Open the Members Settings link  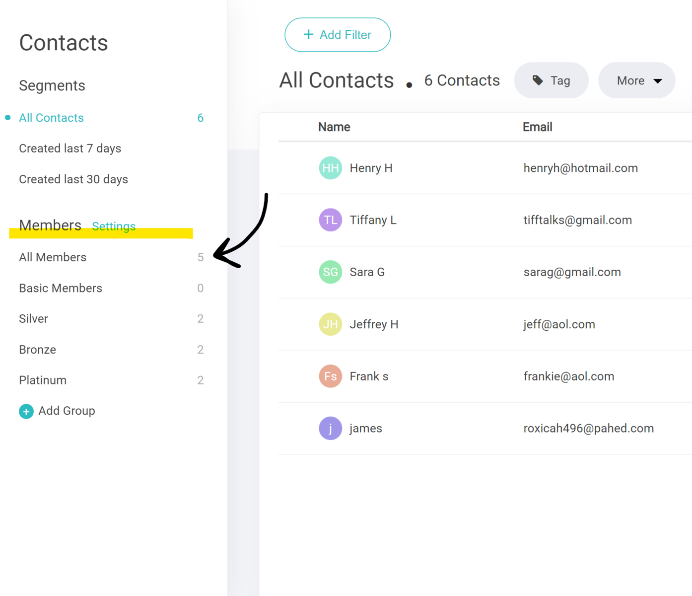pos(114,226)
